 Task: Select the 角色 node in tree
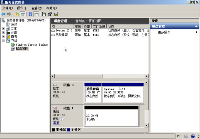[x=14, y=24]
